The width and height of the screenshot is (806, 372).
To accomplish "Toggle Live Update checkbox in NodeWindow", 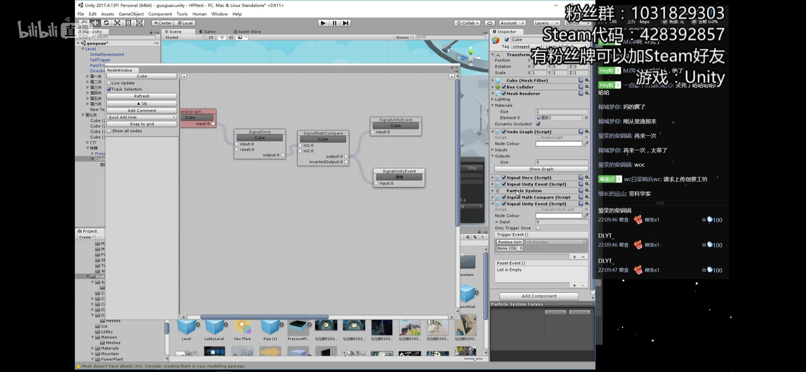I will click(x=109, y=83).
